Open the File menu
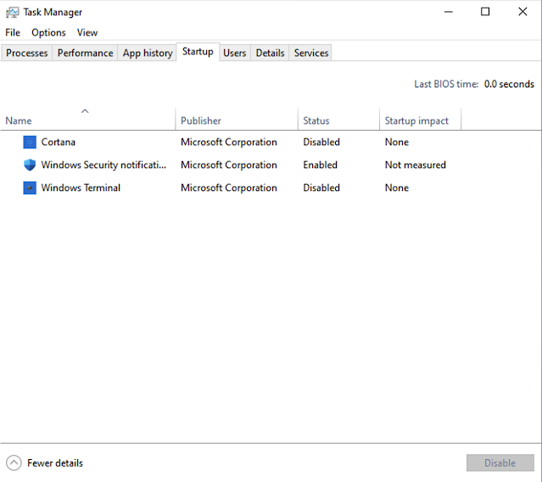 point(13,32)
